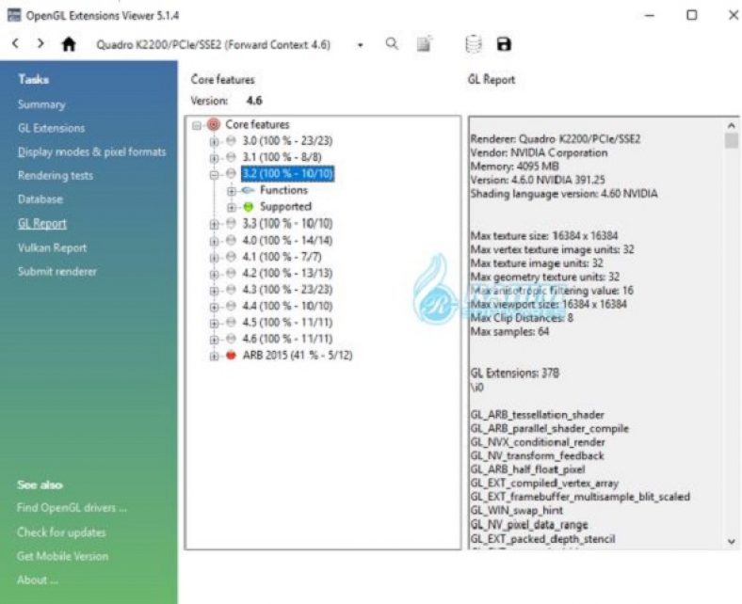Open the Home screen icon
Viewport: 742px width, 604px height.
point(69,44)
